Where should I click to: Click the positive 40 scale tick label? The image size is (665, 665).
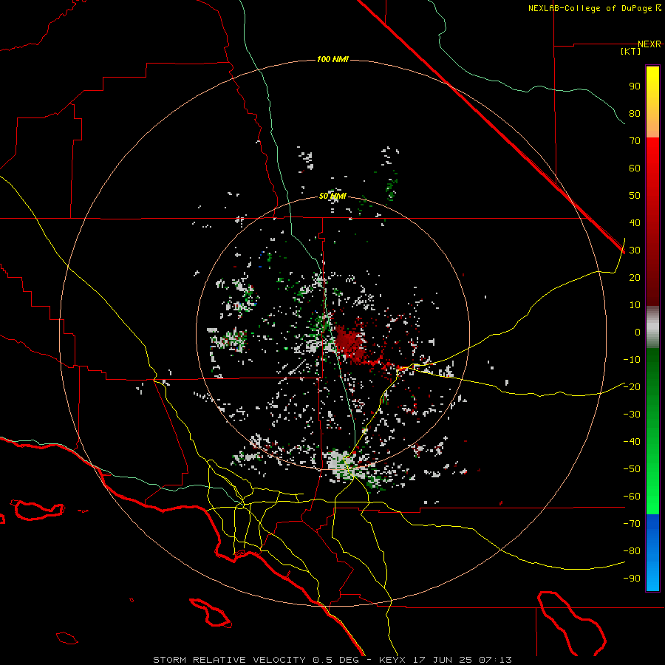tap(635, 222)
